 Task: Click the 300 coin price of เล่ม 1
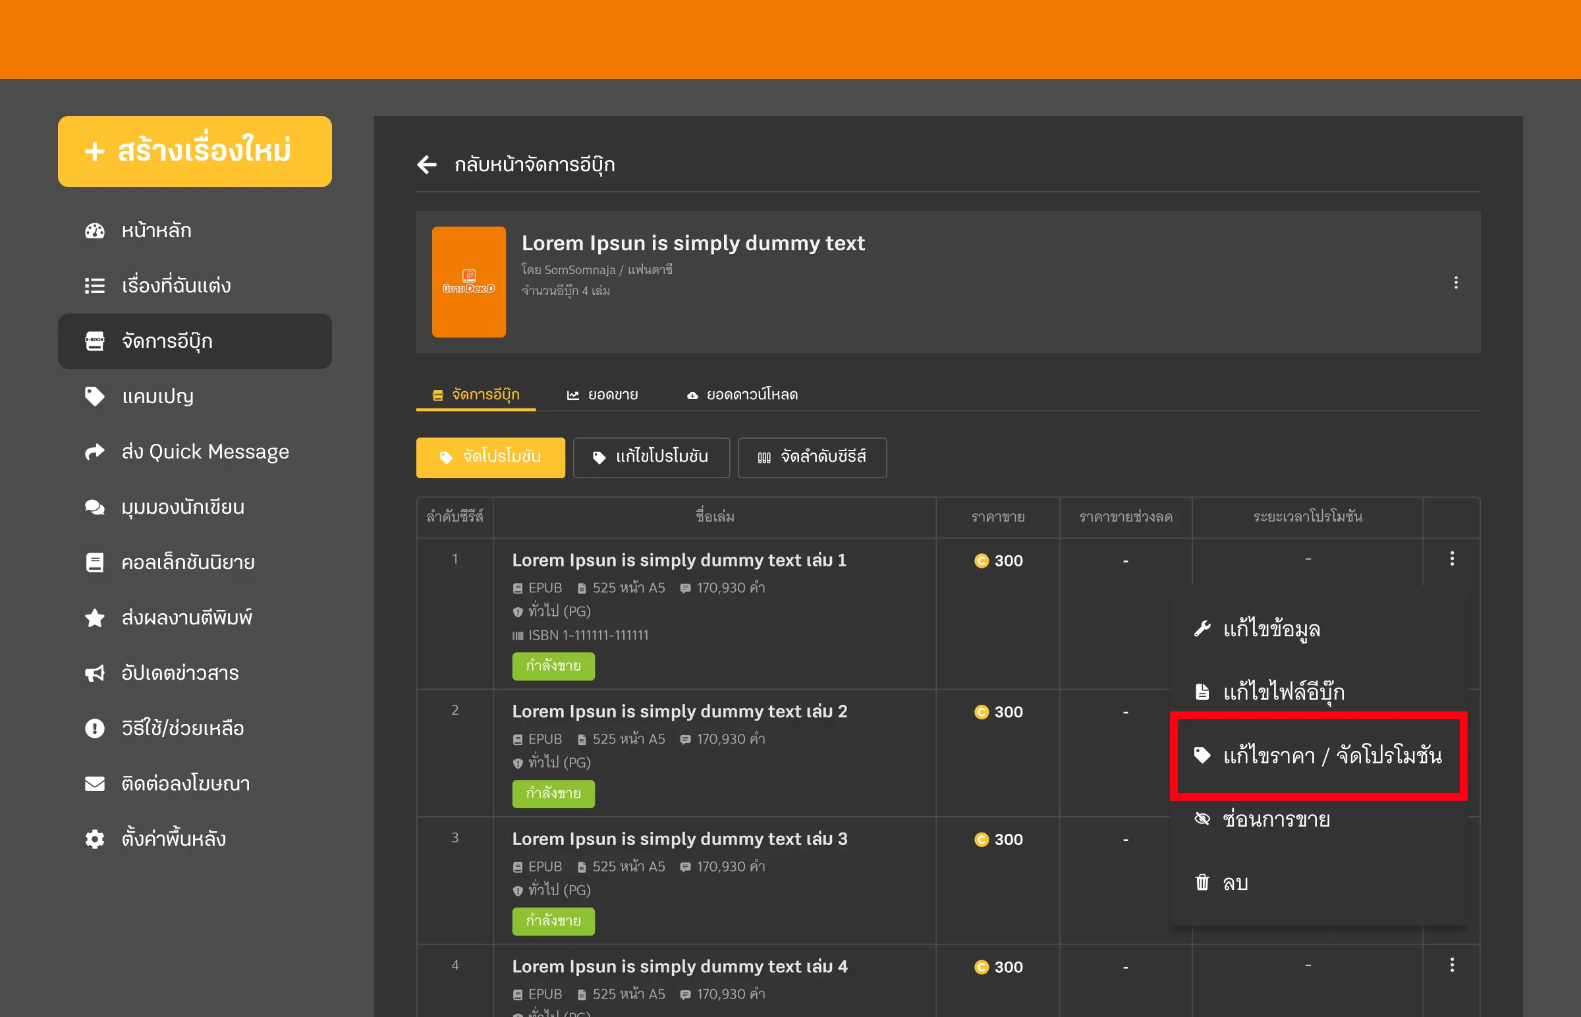(998, 561)
